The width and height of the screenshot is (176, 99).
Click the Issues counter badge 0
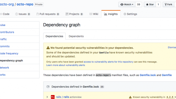coord(29,14)
